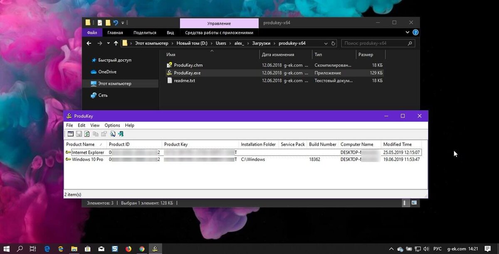Click the C:\Windows installation folder cell
Viewport: 499px width, 254px height.
[253, 159]
